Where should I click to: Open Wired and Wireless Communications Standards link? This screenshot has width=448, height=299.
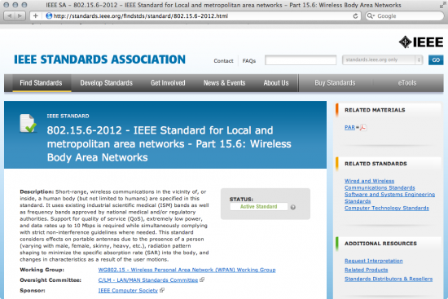tap(380, 184)
